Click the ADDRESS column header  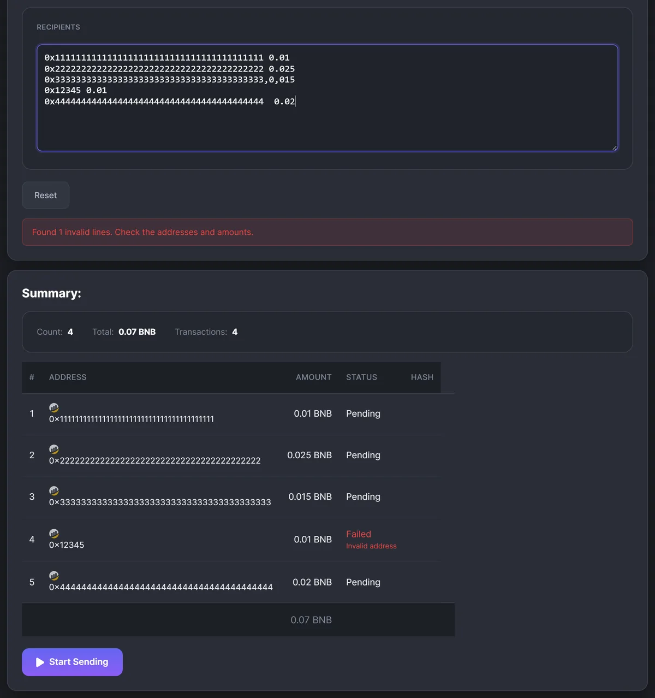[68, 377]
